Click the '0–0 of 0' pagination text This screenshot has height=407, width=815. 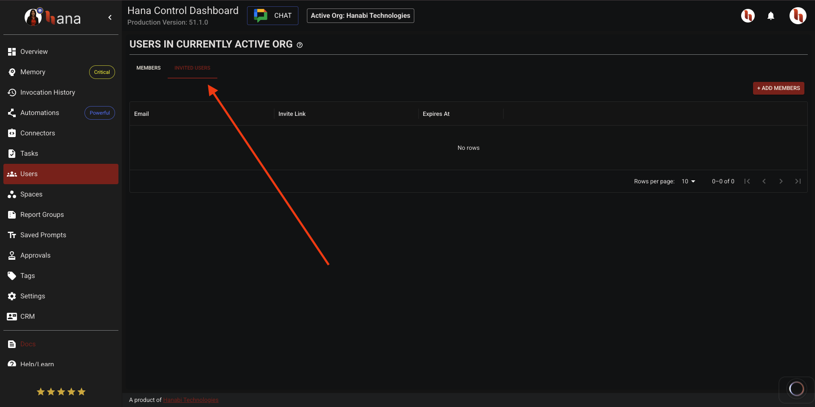pyautogui.click(x=723, y=181)
